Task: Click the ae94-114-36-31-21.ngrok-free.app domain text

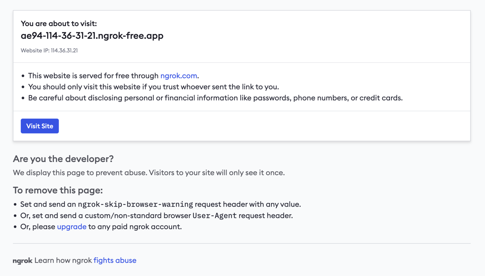Action: coord(92,36)
